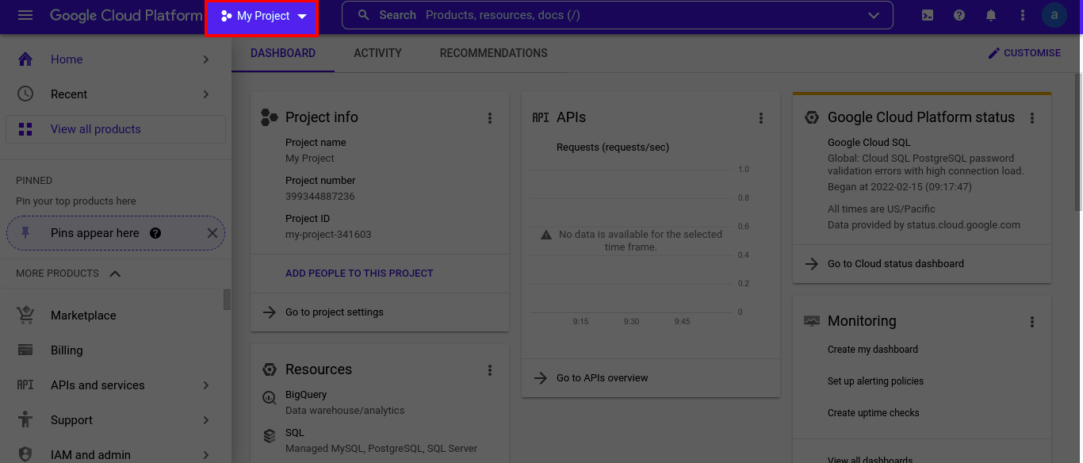This screenshot has height=463, width=1083.
Task: Click the BigQuery magnifier icon
Action: click(x=270, y=398)
